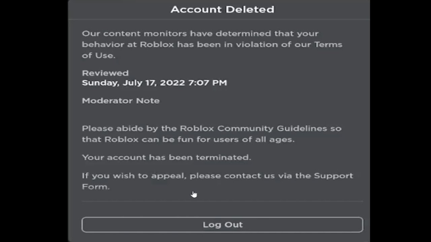Click the 7:07 PM review time
The width and height of the screenshot is (431, 242).
[x=208, y=83]
